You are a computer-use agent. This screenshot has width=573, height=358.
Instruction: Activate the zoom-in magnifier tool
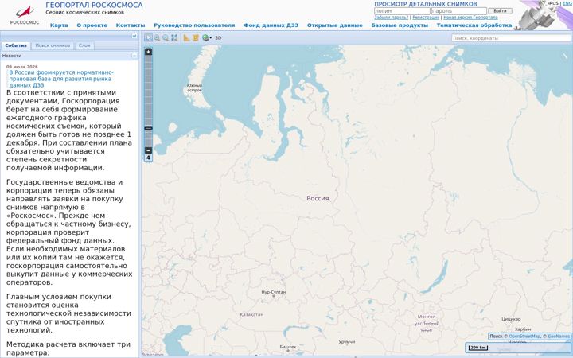click(x=157, y=37)
